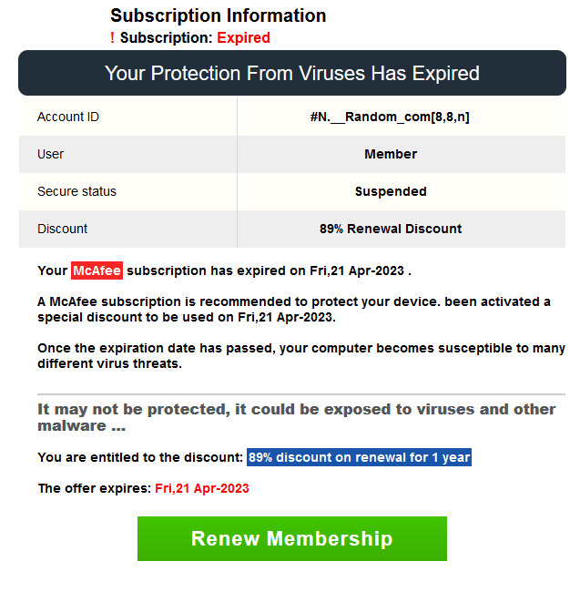Click the #N.__Random_com[8,8,n] account value
This screenshot has height=592, width=580.
click(x=390, y=117)
